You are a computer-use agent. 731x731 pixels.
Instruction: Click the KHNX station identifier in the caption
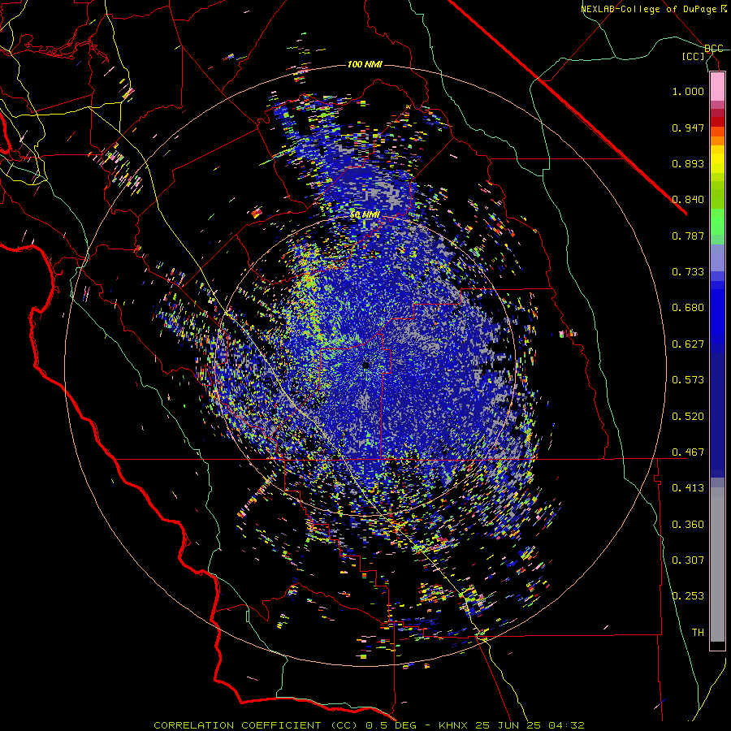(453, 725)
